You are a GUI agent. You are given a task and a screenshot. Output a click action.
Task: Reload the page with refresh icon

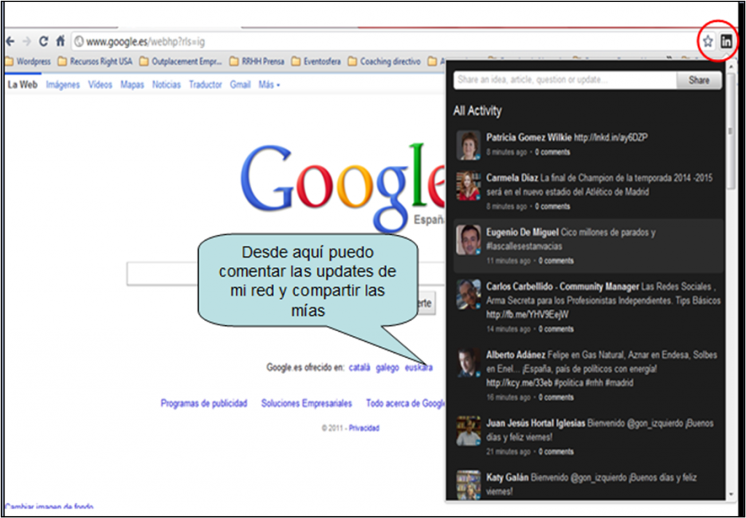pos(43,41)
